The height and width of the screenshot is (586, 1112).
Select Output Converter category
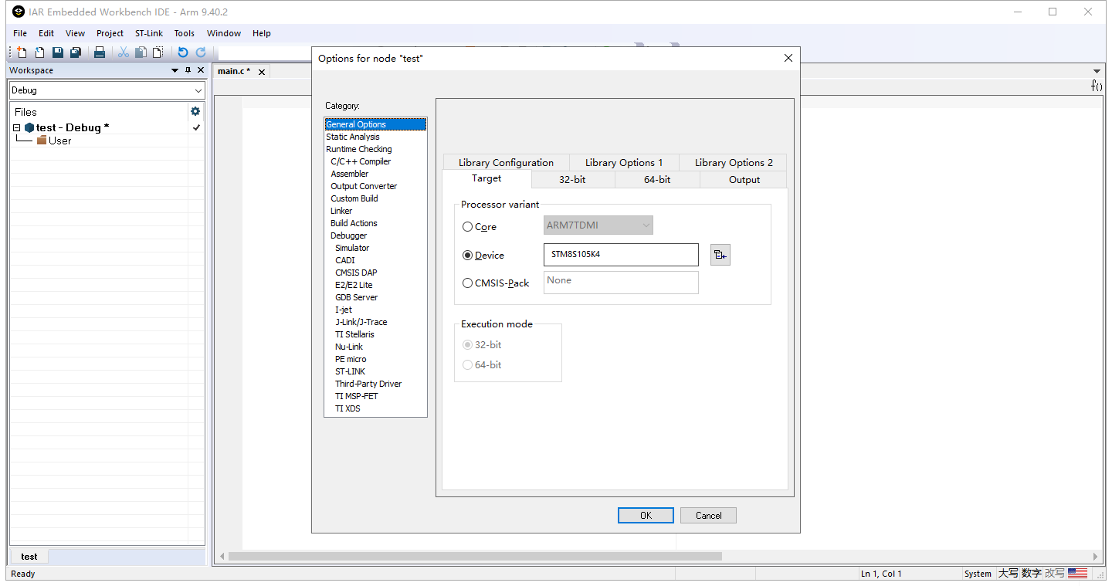click(364, 186)
